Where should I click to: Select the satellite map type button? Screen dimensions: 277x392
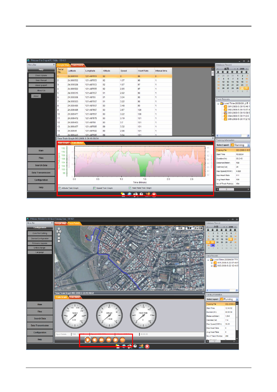coord(189,228)
